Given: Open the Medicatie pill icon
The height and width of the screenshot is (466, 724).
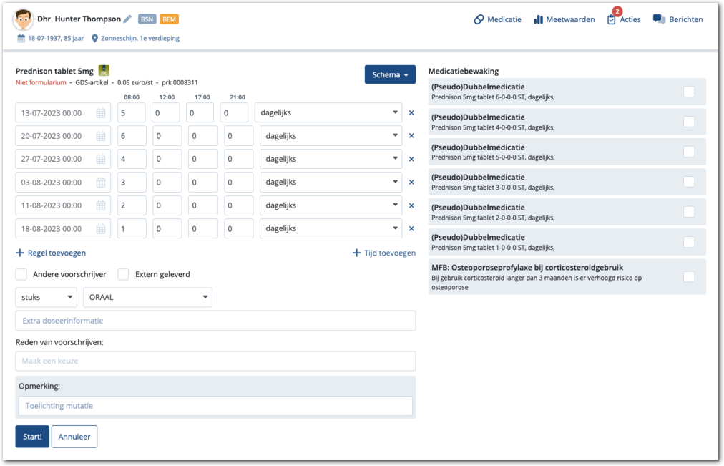Looking at the screenshot, I should click(x=479, y=19).
